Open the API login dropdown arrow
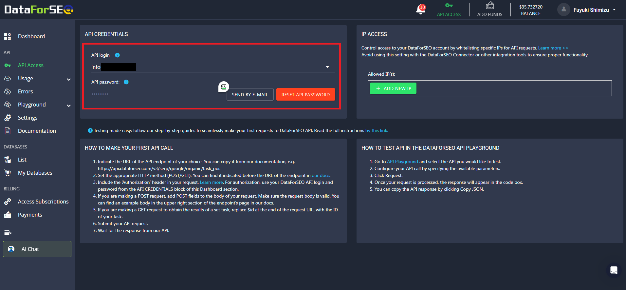Viewport: 626px width, 290px height. pos(327,67)
